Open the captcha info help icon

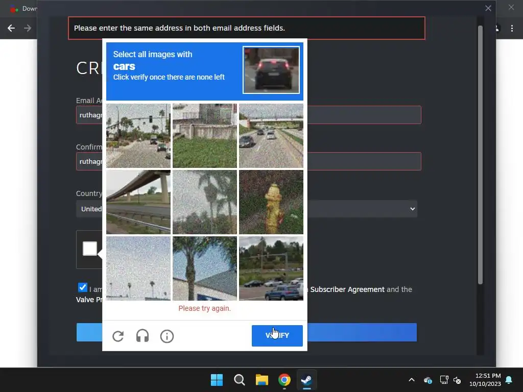click(167, 336)
